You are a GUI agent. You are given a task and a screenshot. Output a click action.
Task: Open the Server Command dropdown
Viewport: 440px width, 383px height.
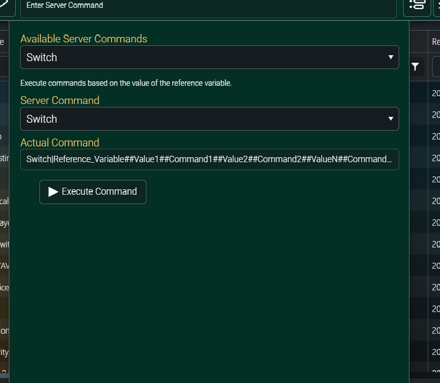(209, 119)
